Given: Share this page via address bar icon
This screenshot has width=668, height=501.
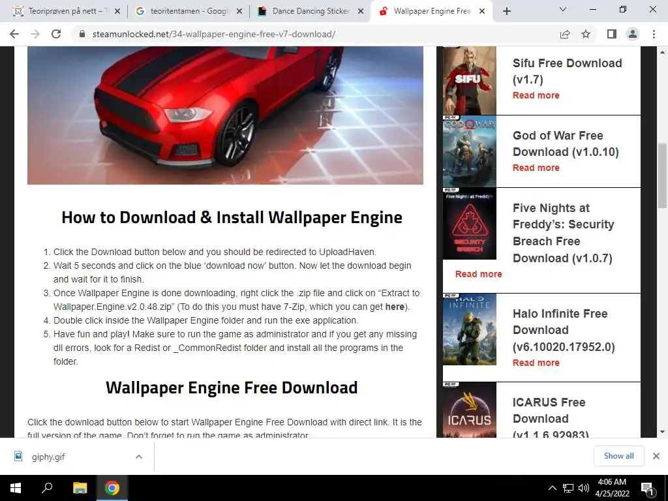Looking at the screenshot, I should pos(565,34).
